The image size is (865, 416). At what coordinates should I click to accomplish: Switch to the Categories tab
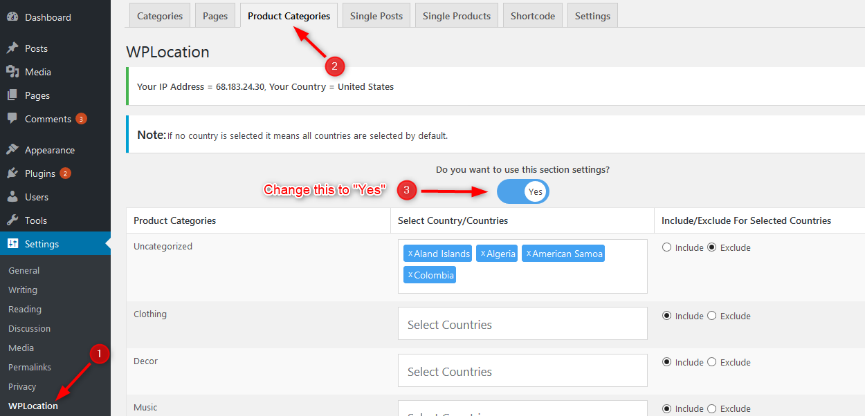160,16
